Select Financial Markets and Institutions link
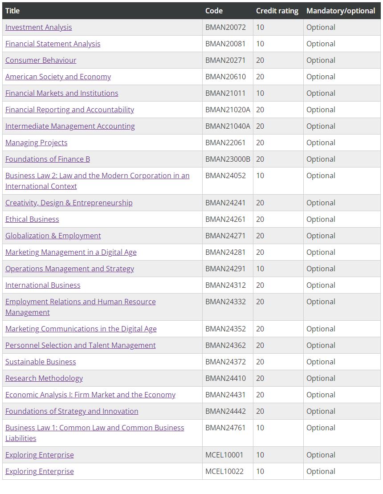Screen dimensions: 383x494 point(62,93)
